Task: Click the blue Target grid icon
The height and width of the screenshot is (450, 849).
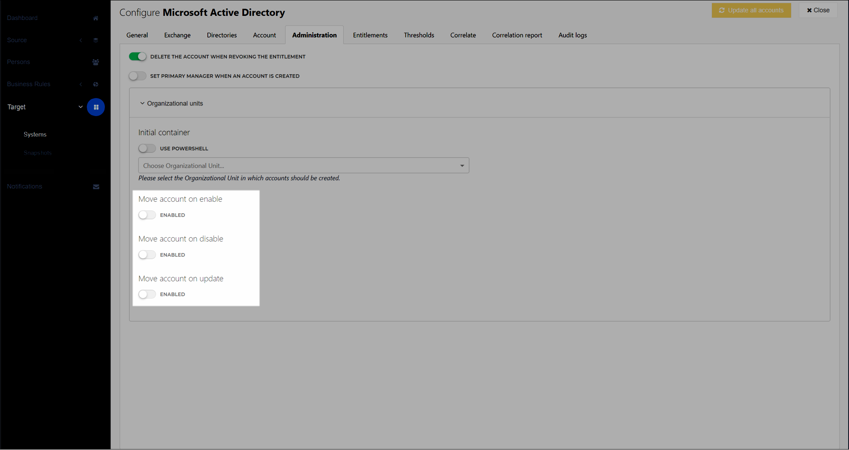Action: (x=96, y=107)
